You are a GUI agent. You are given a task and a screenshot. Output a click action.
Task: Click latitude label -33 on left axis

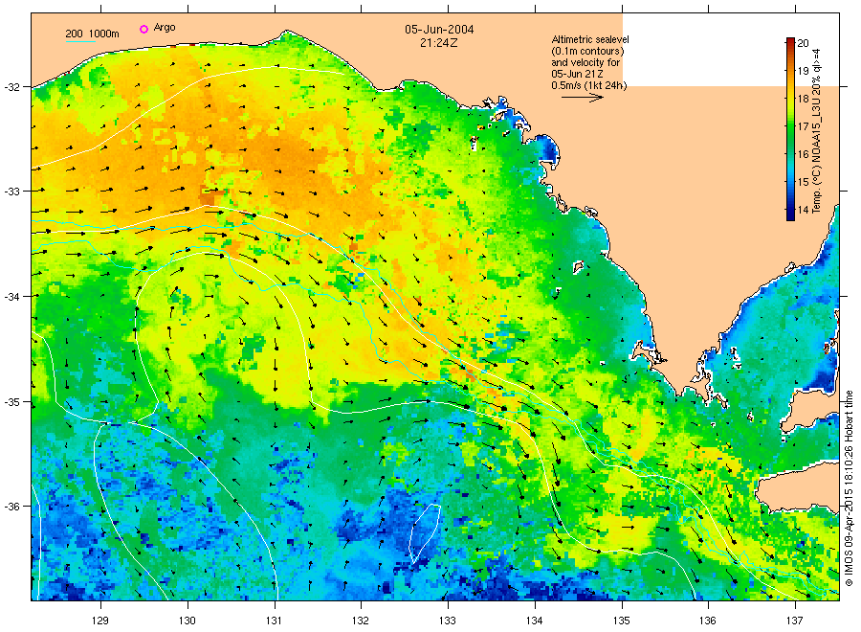coord(11,192)
